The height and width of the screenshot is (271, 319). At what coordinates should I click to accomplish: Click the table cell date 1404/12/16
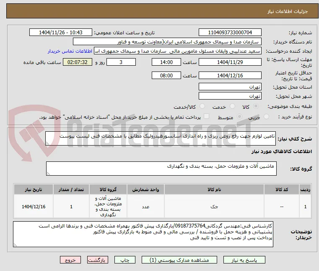pos(34,207)
